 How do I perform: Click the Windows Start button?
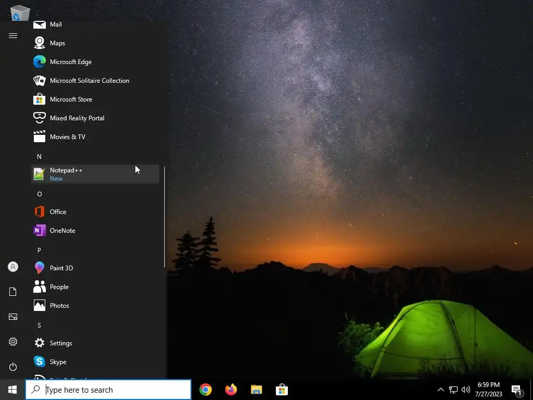(12, 390)
